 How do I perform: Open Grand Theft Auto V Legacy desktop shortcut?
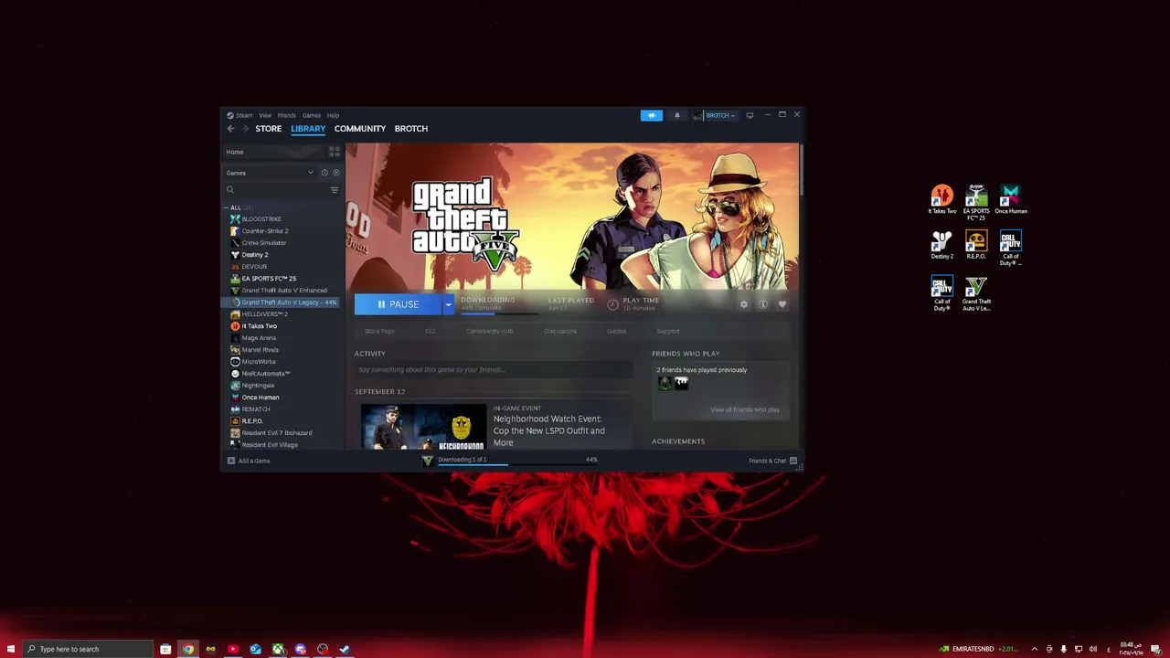(x=976, y=293)
